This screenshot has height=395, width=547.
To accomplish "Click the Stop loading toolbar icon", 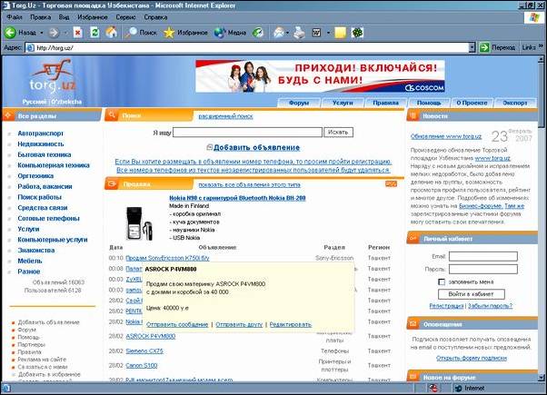I will (x=78, y=32).
